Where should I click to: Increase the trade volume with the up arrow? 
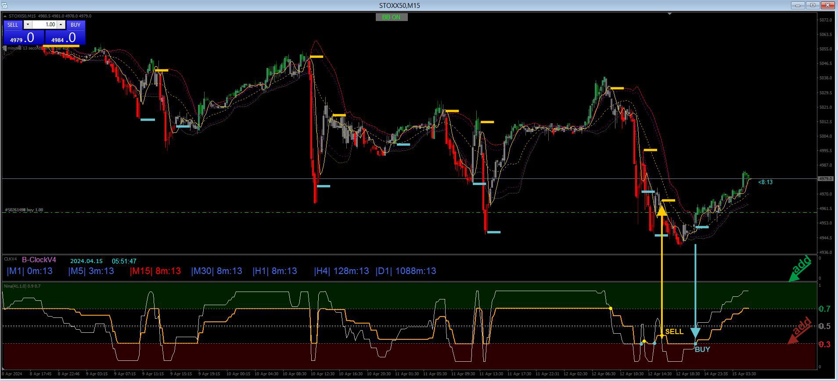61,25
